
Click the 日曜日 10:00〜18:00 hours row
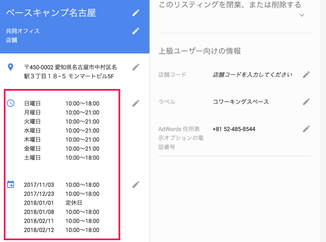[x=62, y=104]
